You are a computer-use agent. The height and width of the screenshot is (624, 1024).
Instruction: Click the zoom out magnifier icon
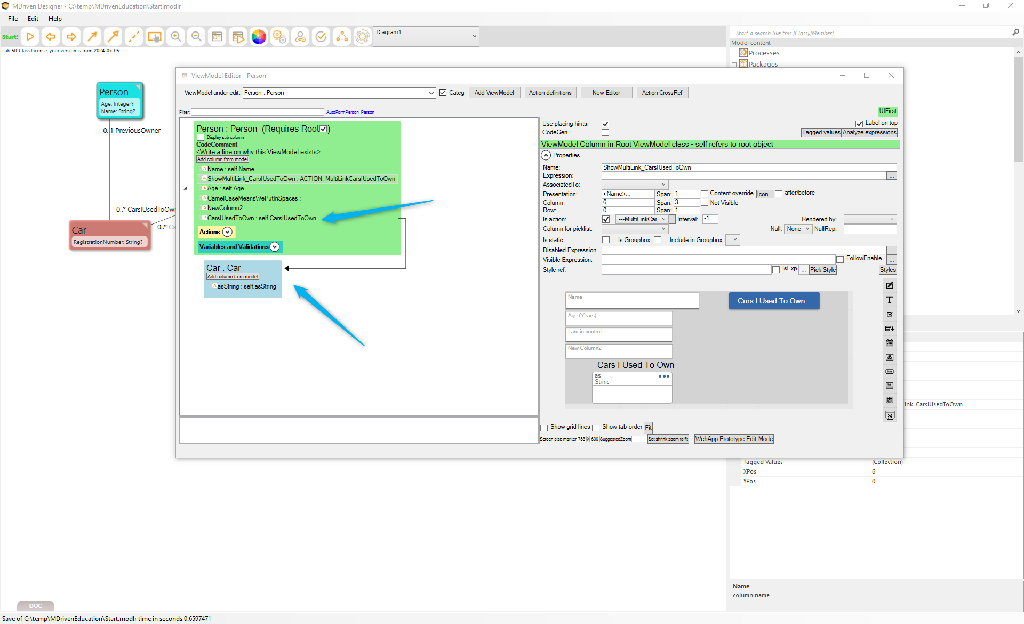(x=196, y=36)
